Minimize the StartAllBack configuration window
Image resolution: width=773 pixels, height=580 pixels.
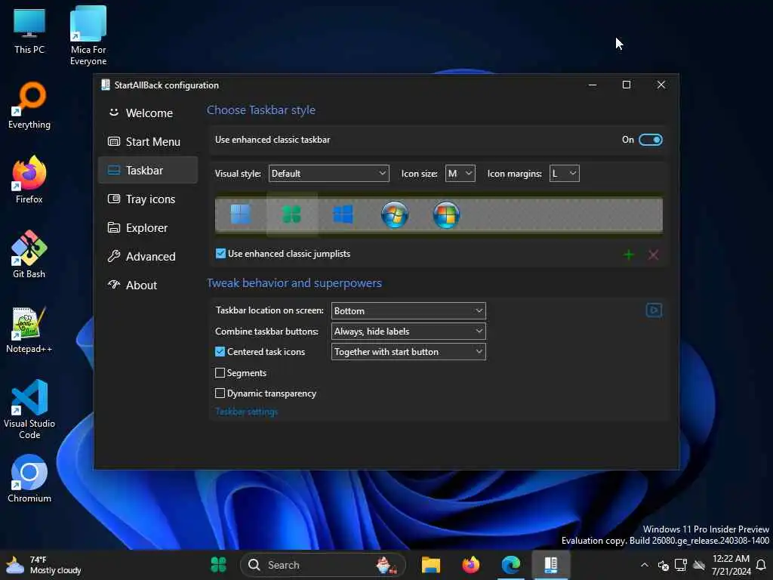(593, 85)
